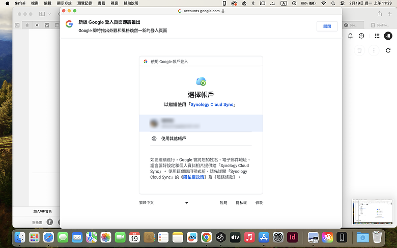Open Messages from the Dock
Screen dimensions: 397x248
[x=63, y=237]
